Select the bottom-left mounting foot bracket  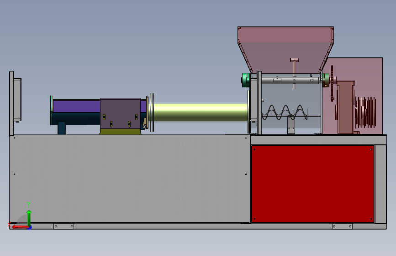click(63, 226)
